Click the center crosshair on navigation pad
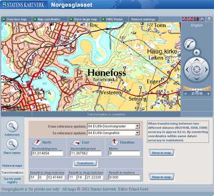This screenshot has height=196, width=214. (x=197, y=69)
